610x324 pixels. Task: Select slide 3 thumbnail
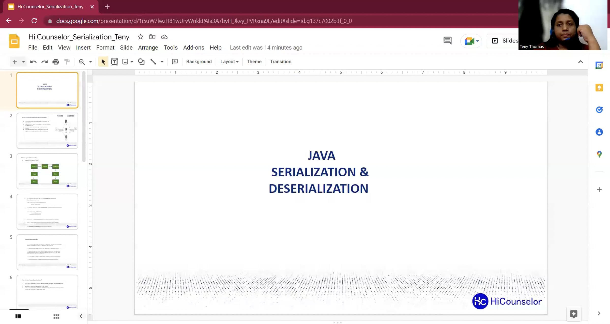[47, 171]
